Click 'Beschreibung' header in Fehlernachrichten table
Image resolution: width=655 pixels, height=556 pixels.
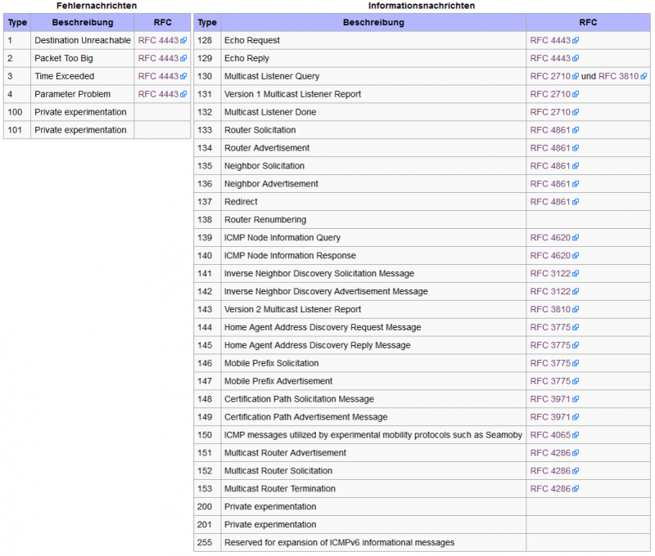click(x=83, y=23)
